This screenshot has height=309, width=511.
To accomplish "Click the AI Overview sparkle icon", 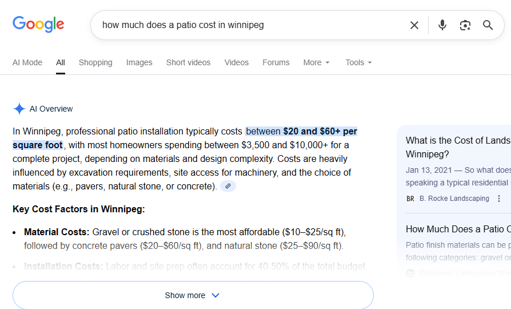I will pyautogui.click(x=19, y=109).
